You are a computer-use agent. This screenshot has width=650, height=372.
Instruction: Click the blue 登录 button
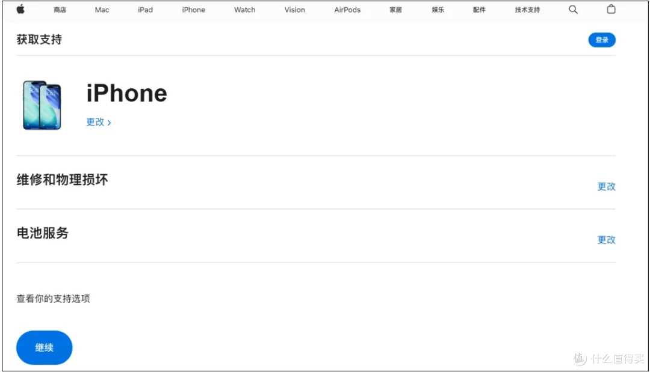[x=602, y=40]
